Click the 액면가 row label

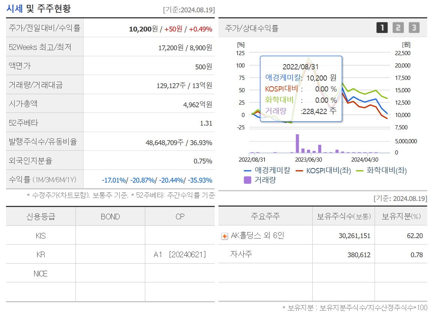pyautogui.click(x=20, y=66)
